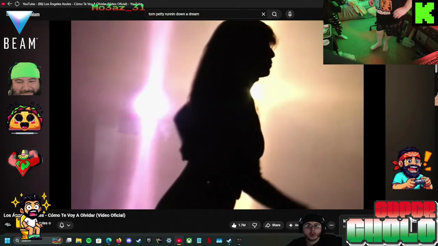Open Task View on the taskbar
The width and height of the screenshot is (438, 246).
(x=68, y=241)
